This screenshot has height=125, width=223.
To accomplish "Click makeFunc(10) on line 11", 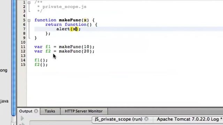I will point(75,47).
